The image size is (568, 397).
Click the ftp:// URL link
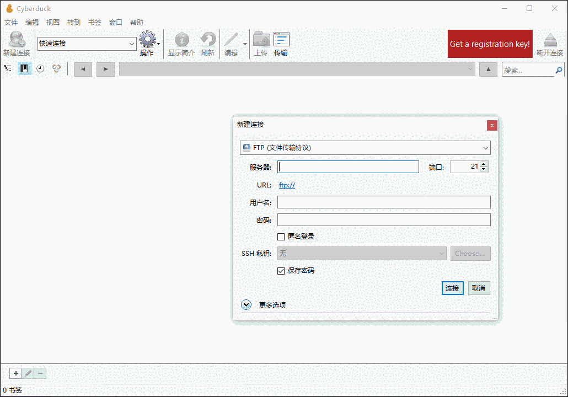(x=287, y=185)
